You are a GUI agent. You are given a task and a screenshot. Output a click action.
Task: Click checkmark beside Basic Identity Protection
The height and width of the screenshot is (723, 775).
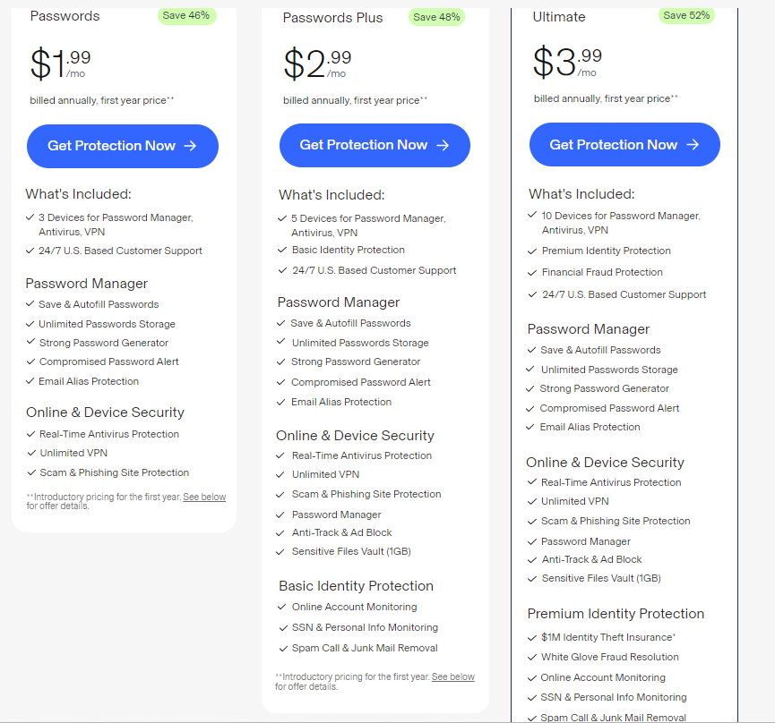tap(282, 251)
